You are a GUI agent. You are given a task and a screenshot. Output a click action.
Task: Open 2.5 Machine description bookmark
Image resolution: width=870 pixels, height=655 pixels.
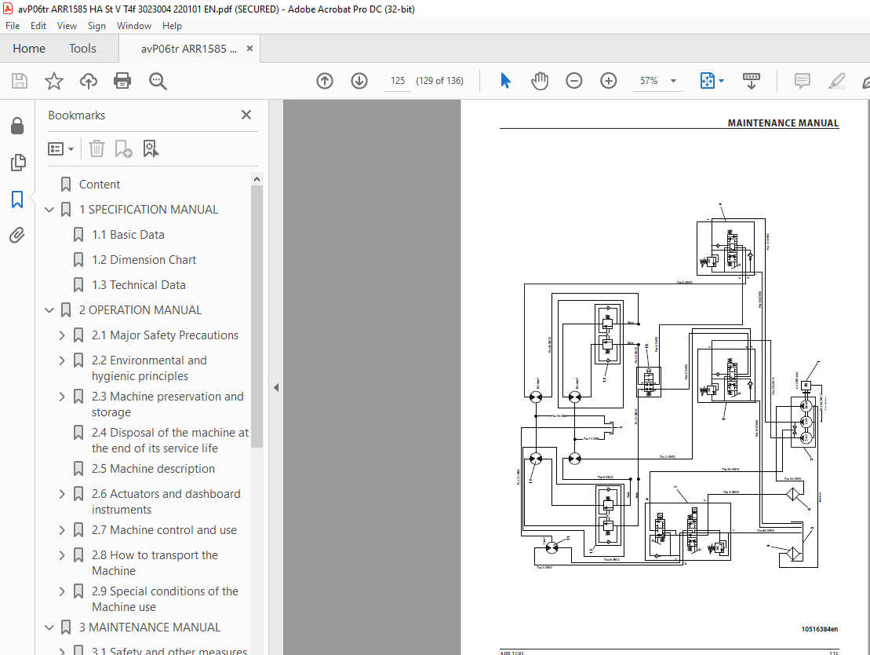[x=153, y=469]
